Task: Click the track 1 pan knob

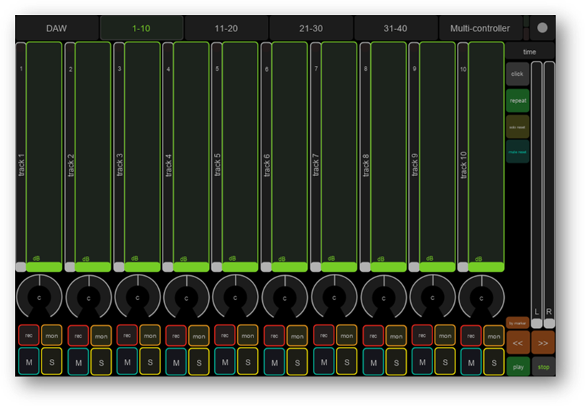Action: [x=39, y=297]
